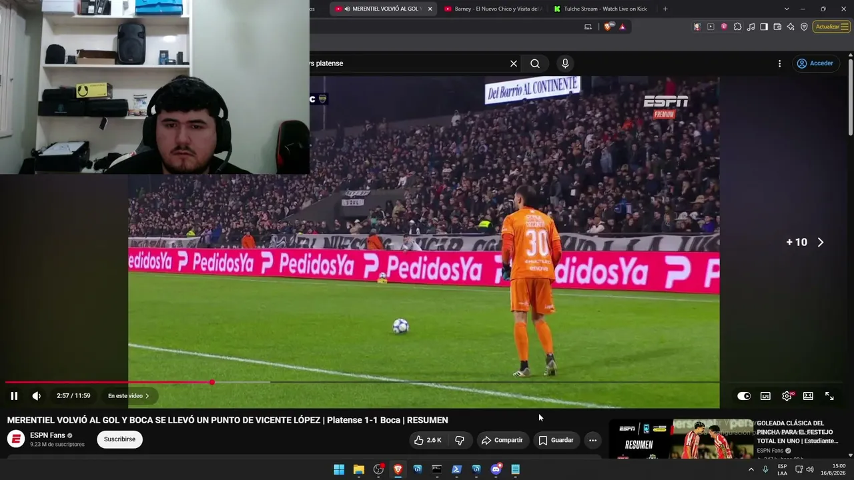854x480 pixels.
Task: Toggle the browser sidebar panel
Action: point(764,27)
